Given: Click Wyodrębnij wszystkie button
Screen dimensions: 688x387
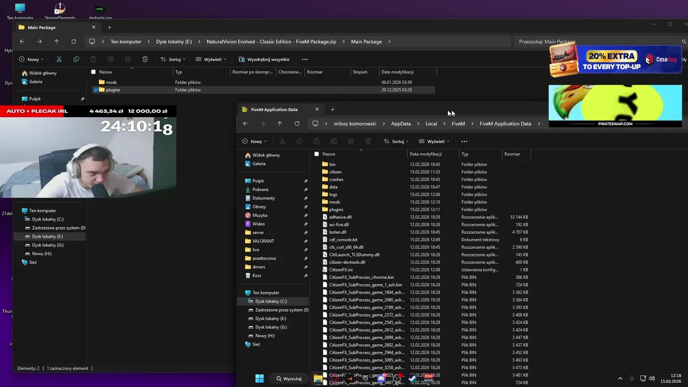Looking at the screenshot, I should click(264, 59).
